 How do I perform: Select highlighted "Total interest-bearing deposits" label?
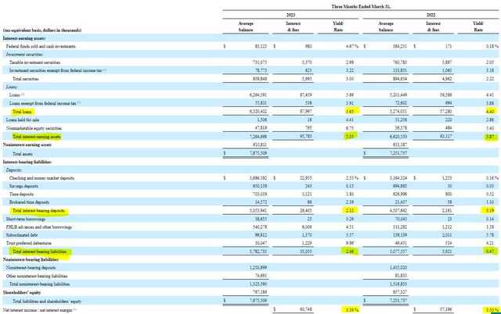38,211
